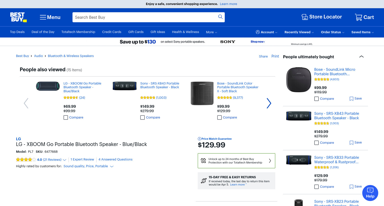
Task: Click the Totaltech protection tools icon
Action: point(203,161)
